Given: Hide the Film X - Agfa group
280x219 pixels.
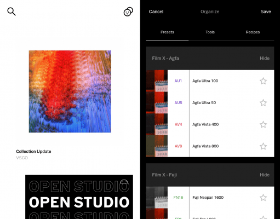Looking at the screenshot, I should [x=265, y=58].
